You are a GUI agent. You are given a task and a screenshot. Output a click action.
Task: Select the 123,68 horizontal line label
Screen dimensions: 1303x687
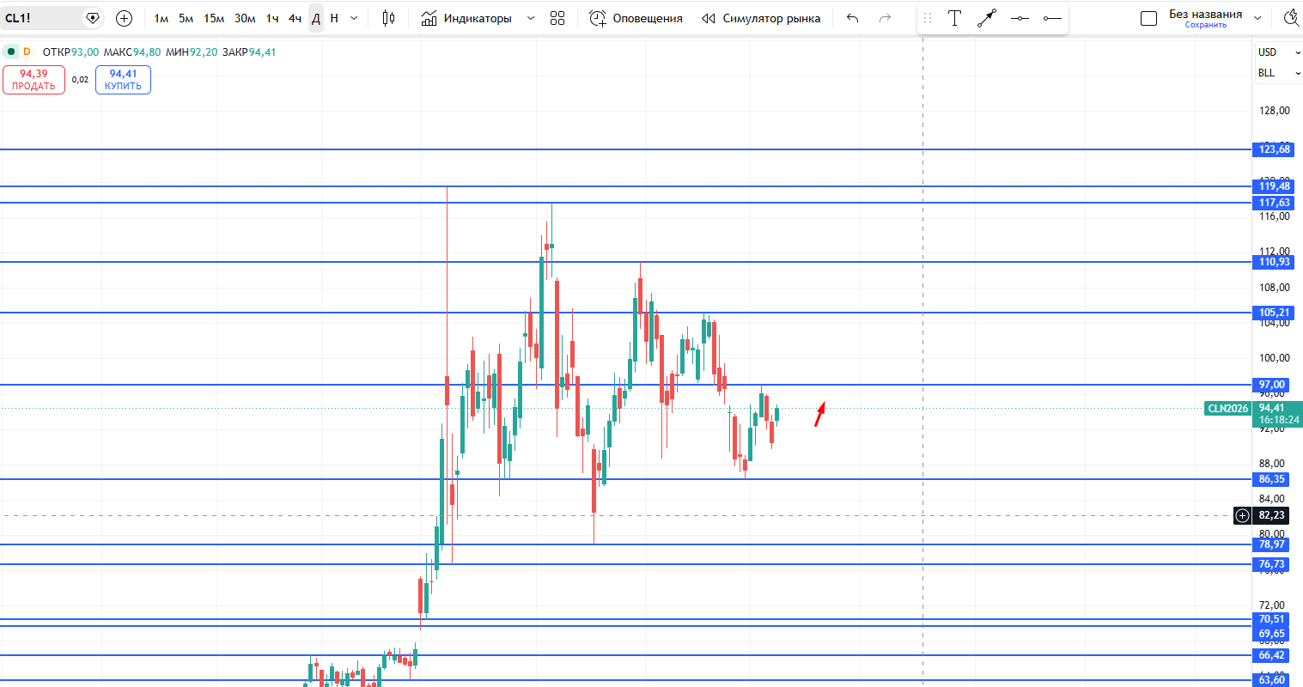pos(1273,149)
